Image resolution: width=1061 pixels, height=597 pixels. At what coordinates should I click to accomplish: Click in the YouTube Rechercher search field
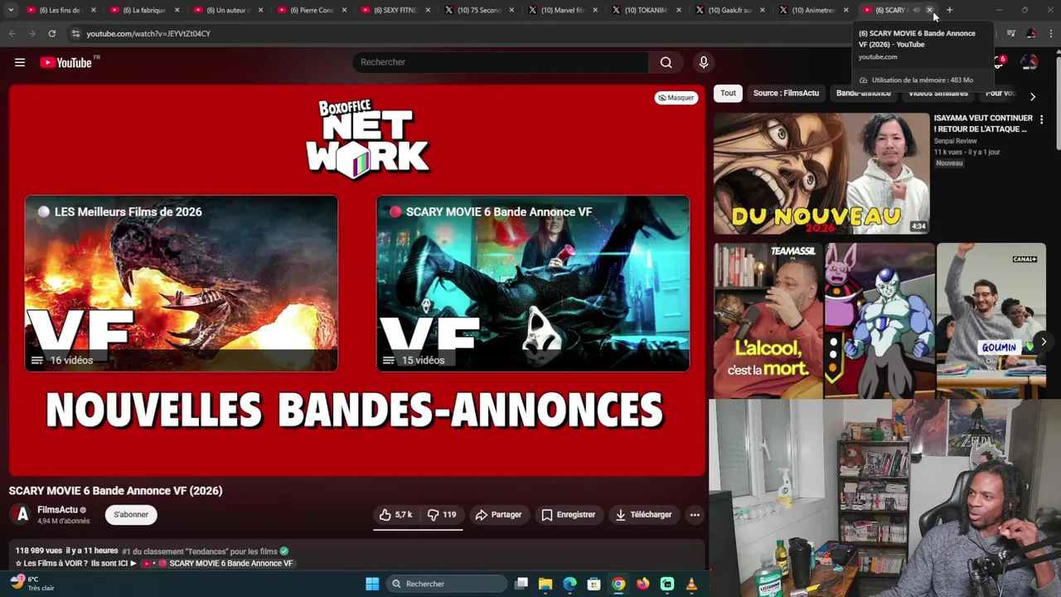(502, 62)
